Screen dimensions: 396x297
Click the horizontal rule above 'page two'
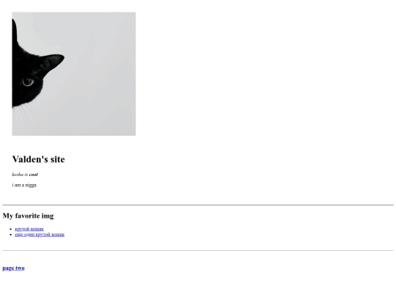click(198, 251)
